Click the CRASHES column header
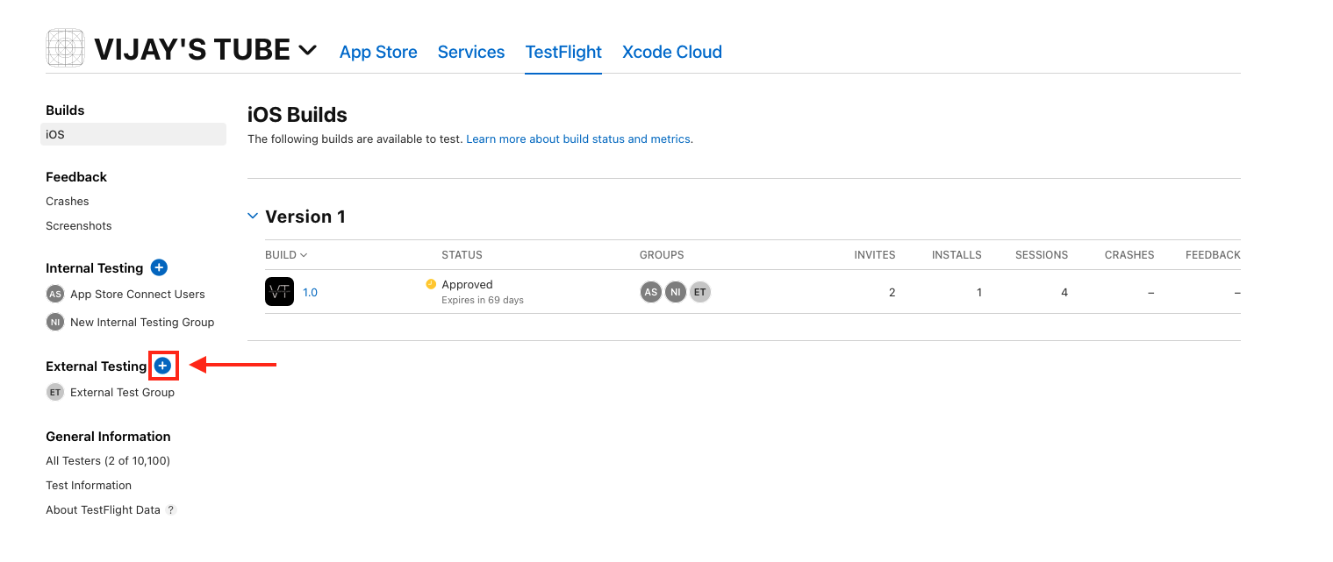This screenshot has height=562, width=1333. pos(1129,255)
